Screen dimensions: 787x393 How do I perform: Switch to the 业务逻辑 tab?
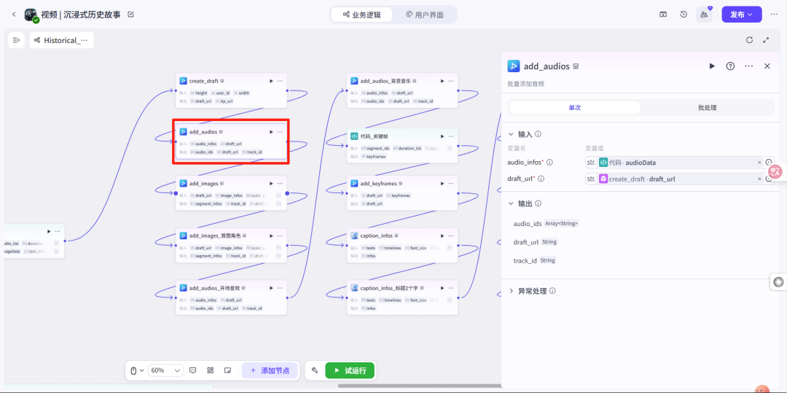pyautogui.click(x=361, y=15)
